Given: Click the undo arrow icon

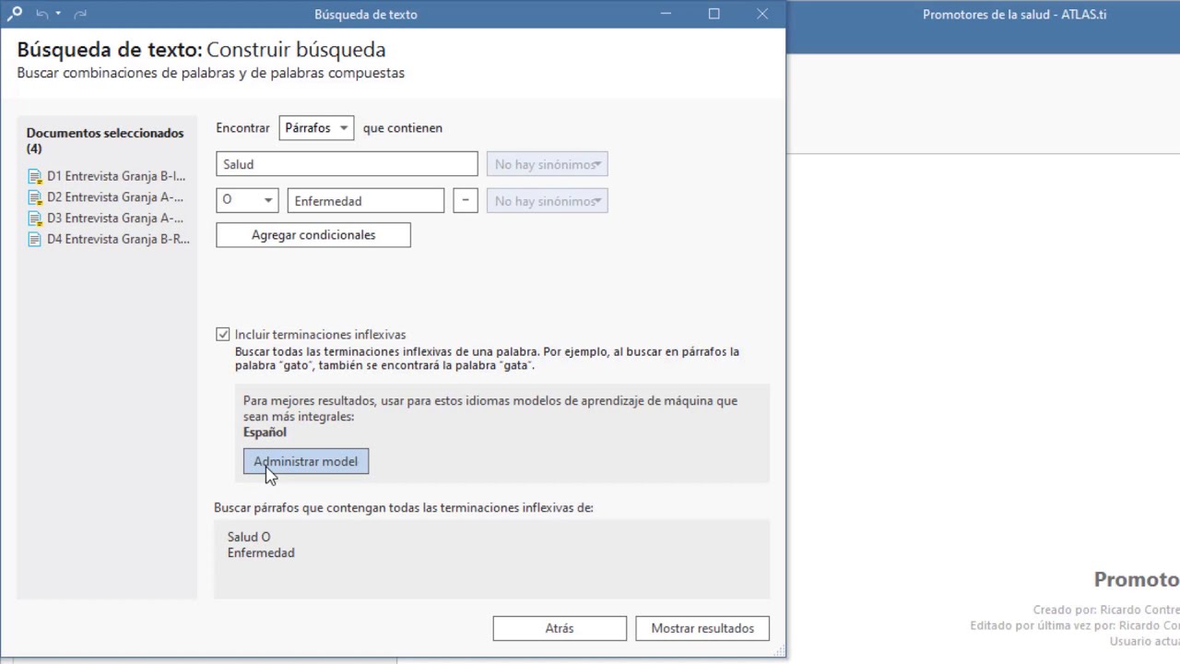Looking at the screenshot, I should 41,14.
